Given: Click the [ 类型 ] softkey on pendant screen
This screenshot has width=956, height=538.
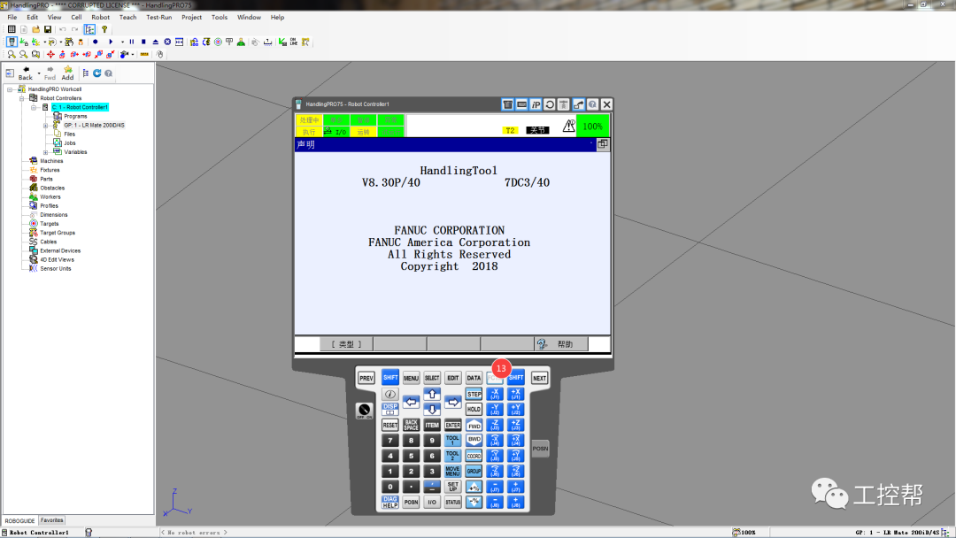Looking at the screenshot, I should [x=346, y=344].
